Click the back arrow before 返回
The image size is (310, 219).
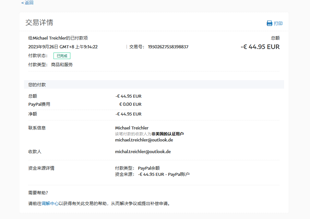pyautogui.click(x=22, y=3)
